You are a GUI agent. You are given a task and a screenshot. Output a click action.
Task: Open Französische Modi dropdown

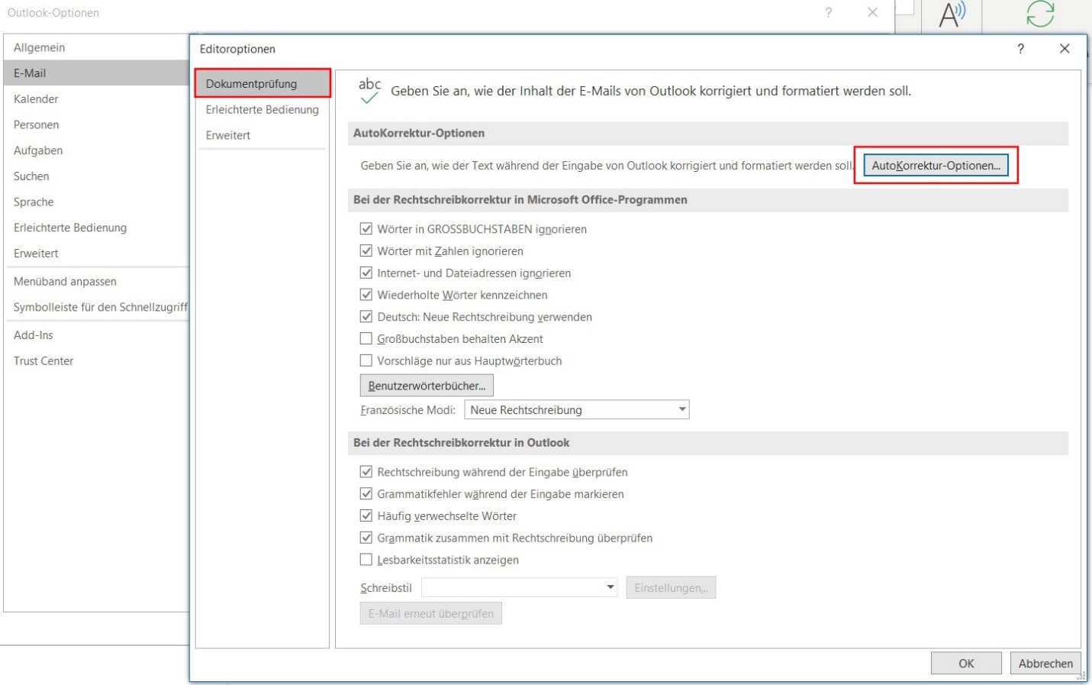click(577, 410)
